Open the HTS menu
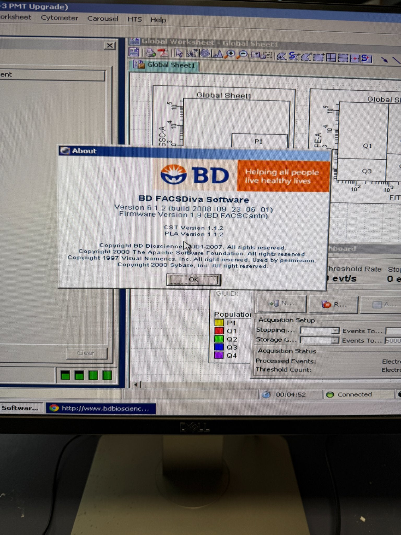Screen dimensions: 401x535 [x=134, y=19]
